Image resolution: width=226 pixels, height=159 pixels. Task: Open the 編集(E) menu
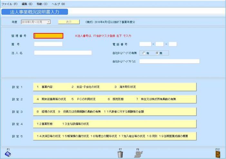27,4
